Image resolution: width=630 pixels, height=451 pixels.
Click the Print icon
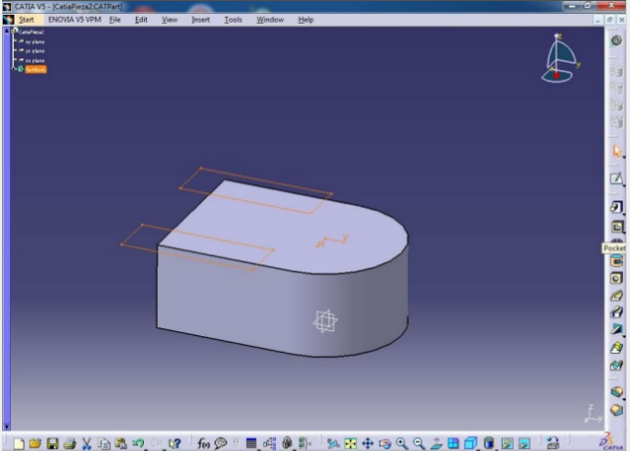(x=69, y=443)
